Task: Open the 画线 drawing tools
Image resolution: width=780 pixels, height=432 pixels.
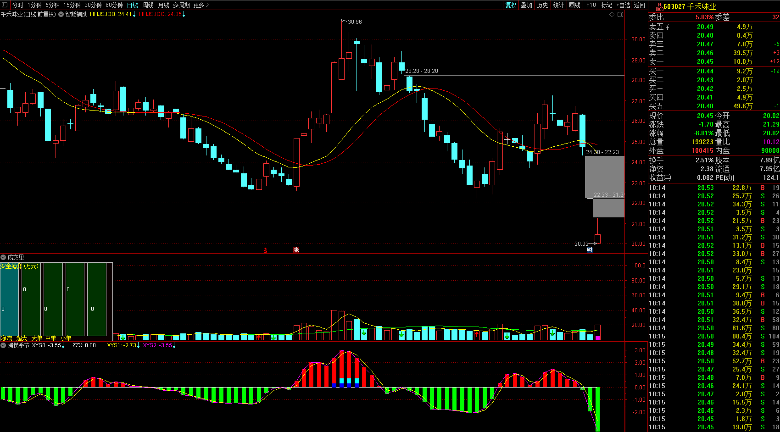Action: (x=575, y=5)
